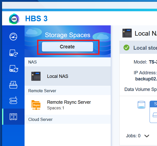157x146 pixels.
Task: Click the Cloud Server section header
Action: coord(68,119)
